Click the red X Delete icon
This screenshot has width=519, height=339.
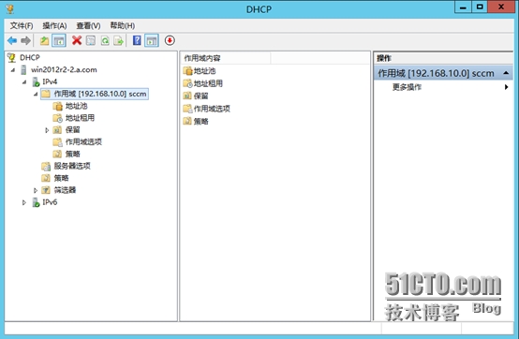pyautogui.click(x=77, y=40)
